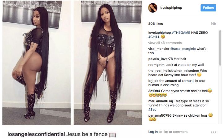Open reemgatm commenter profile

156,65
